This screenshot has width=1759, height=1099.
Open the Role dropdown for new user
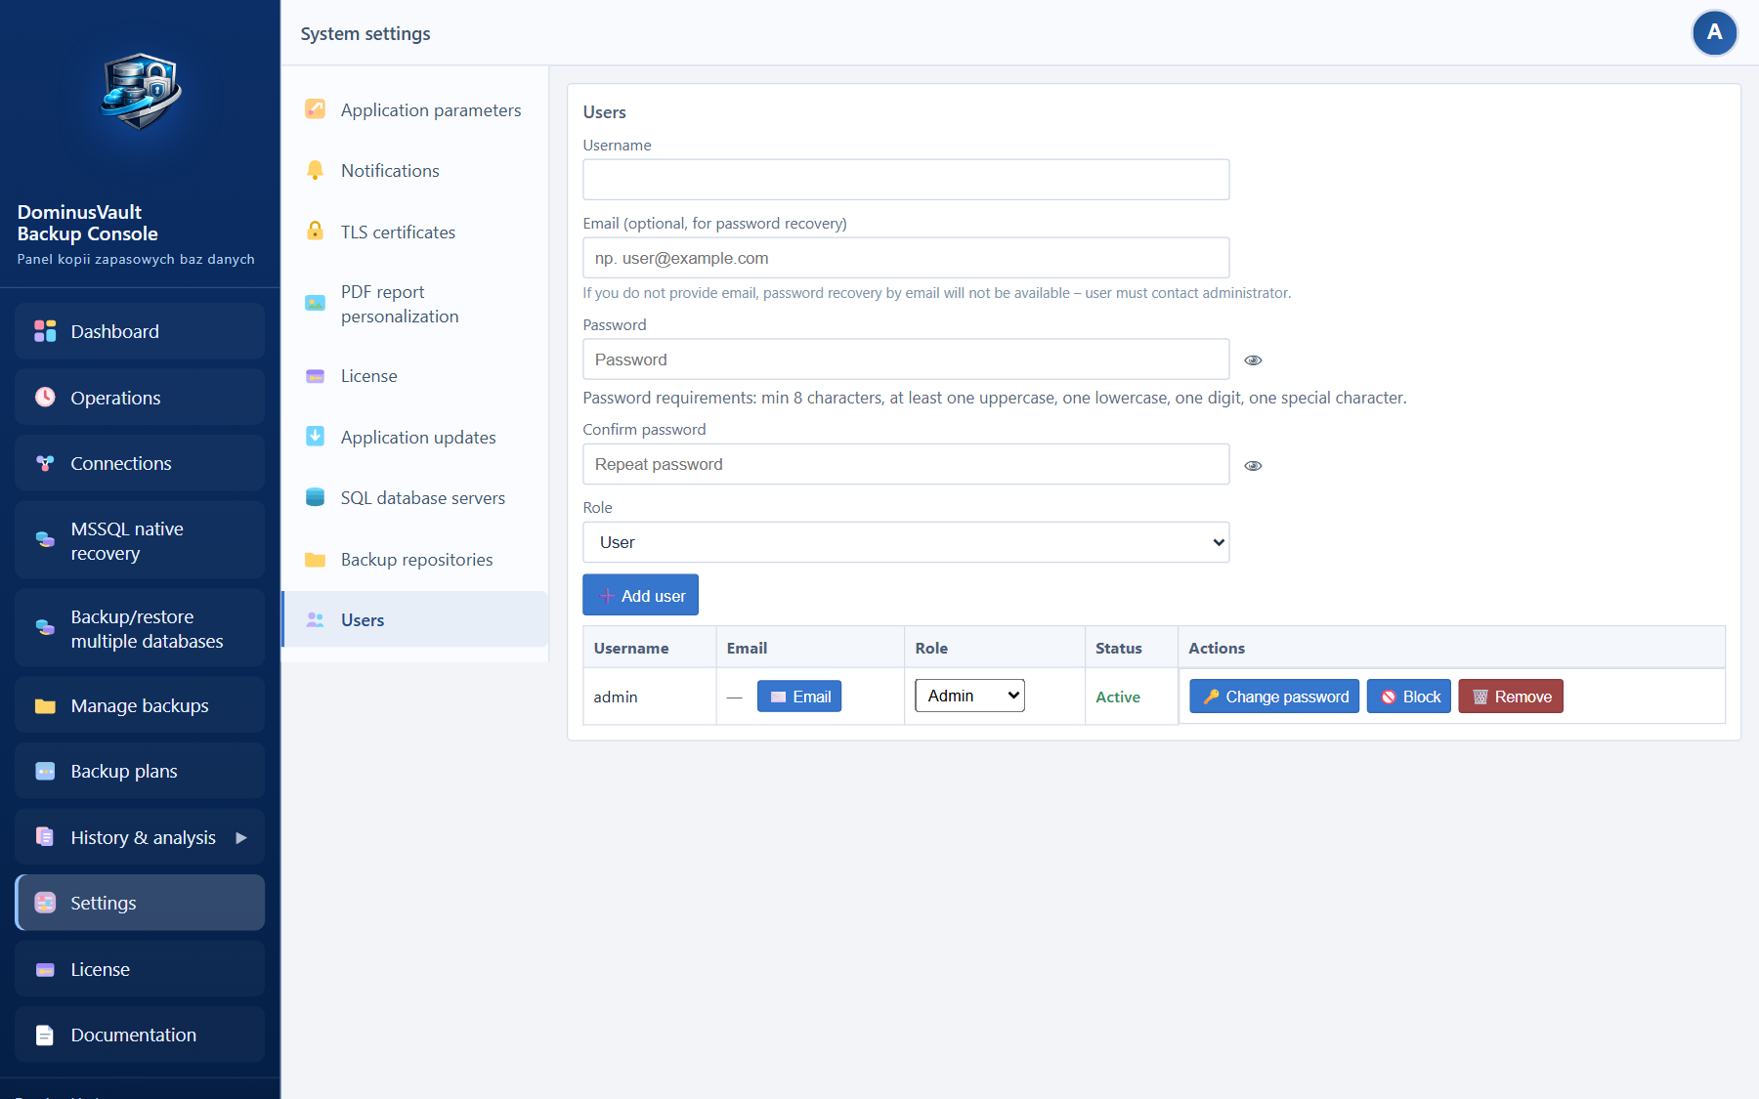click(906, 542)
